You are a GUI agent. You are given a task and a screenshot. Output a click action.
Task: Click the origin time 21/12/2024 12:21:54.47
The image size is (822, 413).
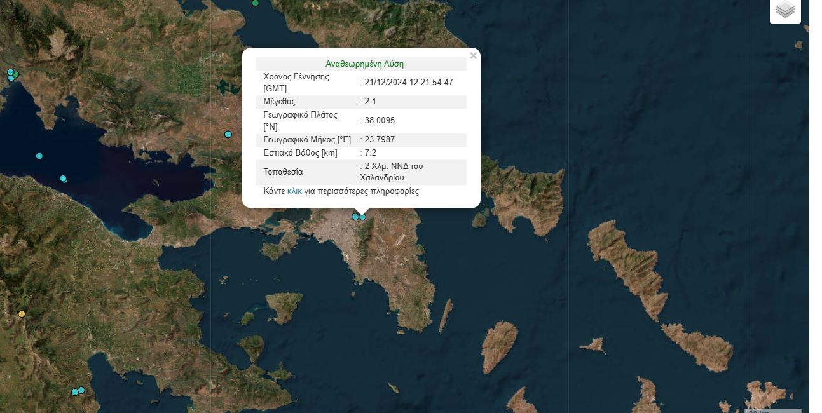[x=409, y=83]
